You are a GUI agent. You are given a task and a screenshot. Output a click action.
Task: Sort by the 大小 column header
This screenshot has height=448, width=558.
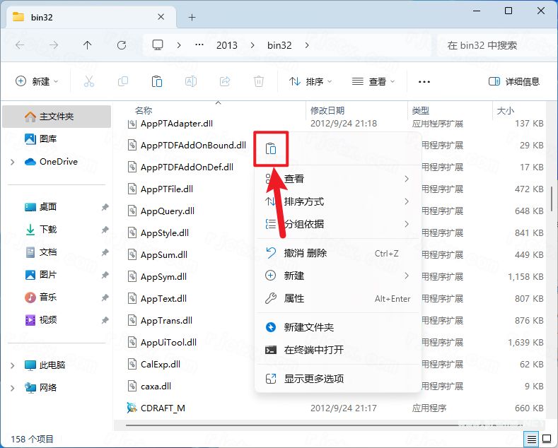506,110
